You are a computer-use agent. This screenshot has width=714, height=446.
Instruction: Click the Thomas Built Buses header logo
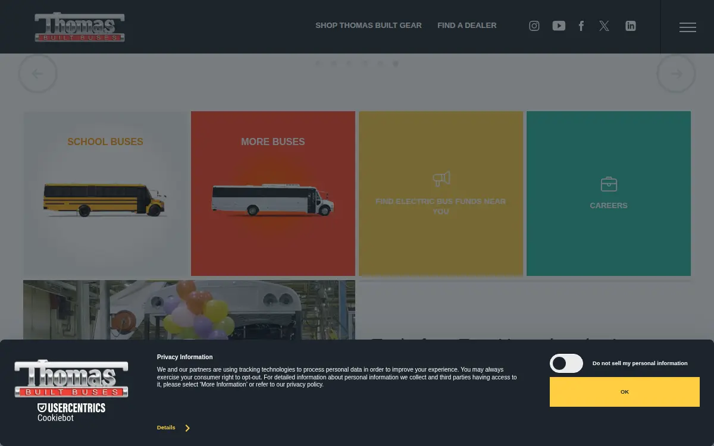click(80, 27)
